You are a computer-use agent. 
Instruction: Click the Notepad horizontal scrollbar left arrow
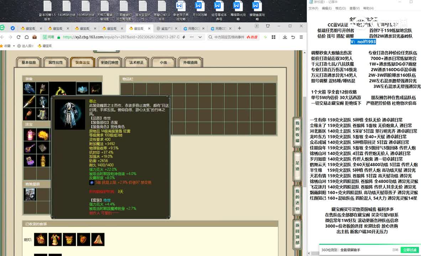click(309, 253)
